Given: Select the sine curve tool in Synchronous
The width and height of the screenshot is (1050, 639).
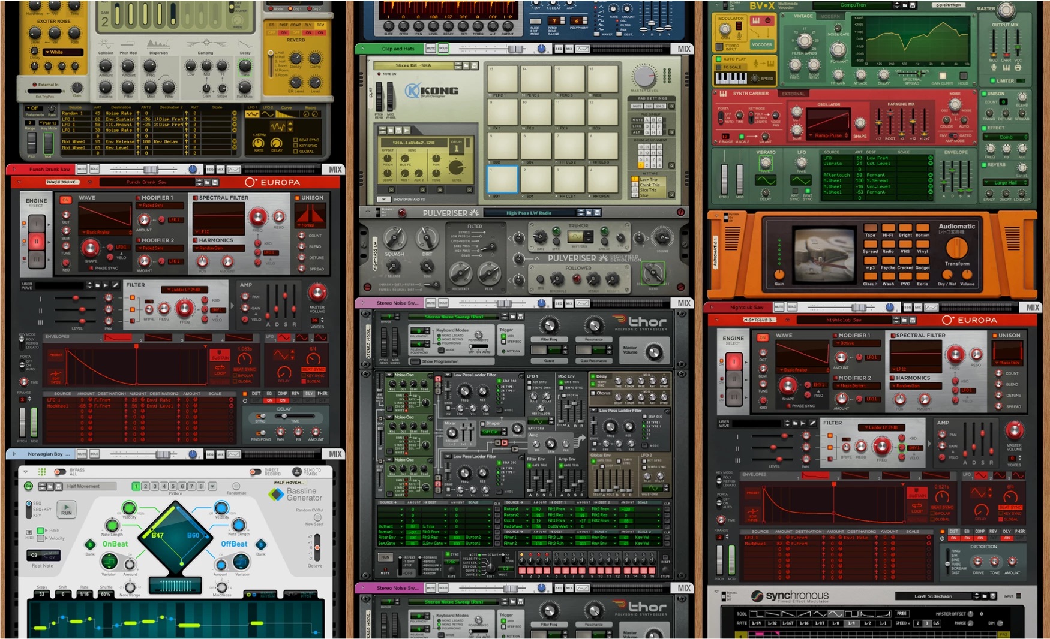Looking at the screenshot, I should [835, 614].
